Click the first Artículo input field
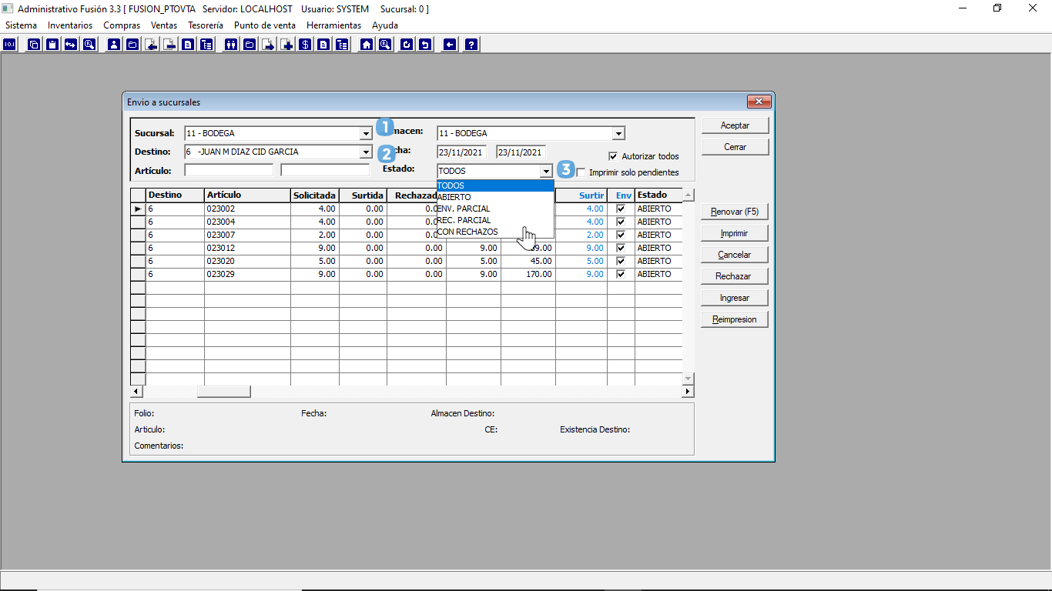This screenshot has width=1052, height=591. coord(229,170)
